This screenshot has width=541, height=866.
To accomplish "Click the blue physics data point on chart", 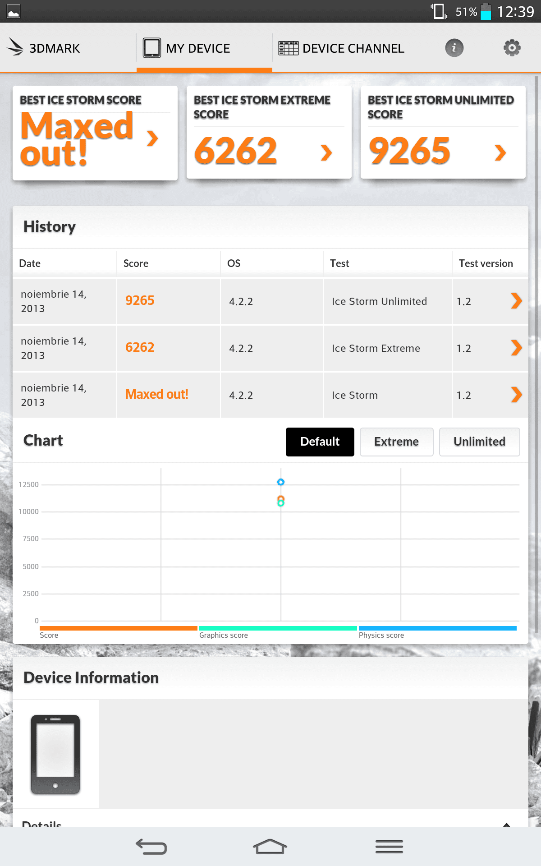I will click(281, 482).
